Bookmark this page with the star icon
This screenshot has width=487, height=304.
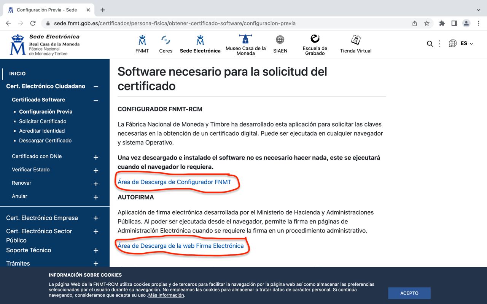[x=427, y=23]
